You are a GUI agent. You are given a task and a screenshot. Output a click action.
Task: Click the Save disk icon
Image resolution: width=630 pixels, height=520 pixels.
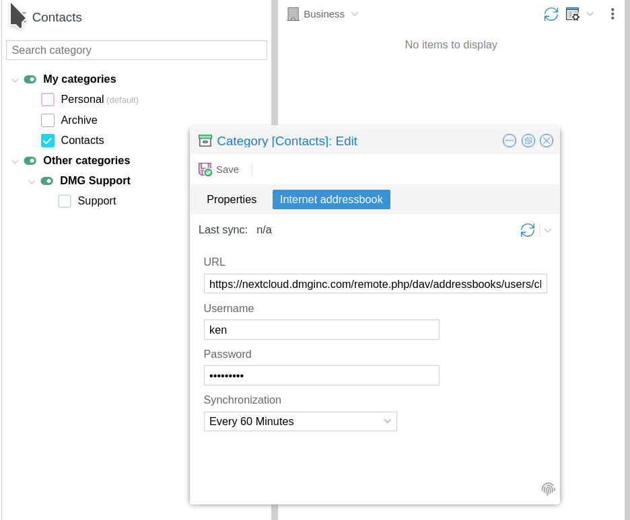coord(205,170)
